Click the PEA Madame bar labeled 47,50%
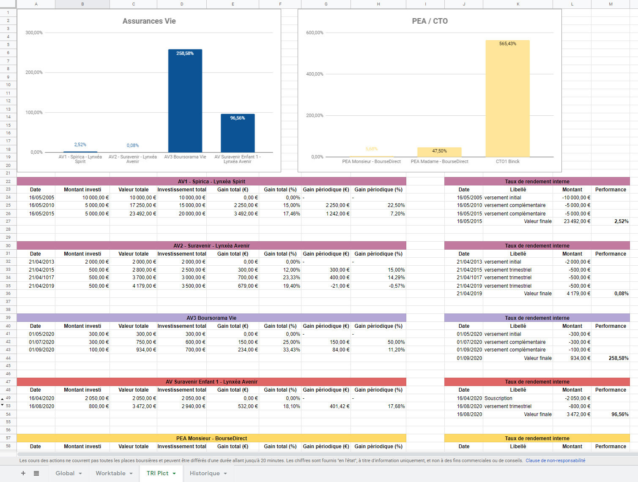Screen dimensions: 638x482 coord(439,152)
